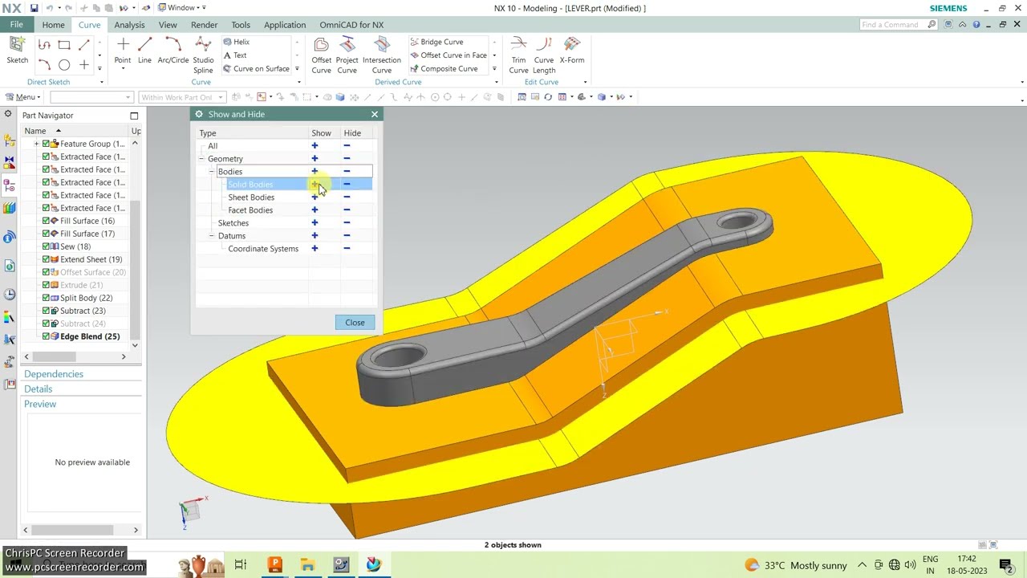Toggle Split Body (22) checkbox
The image size is (1027, 578).
46,298
